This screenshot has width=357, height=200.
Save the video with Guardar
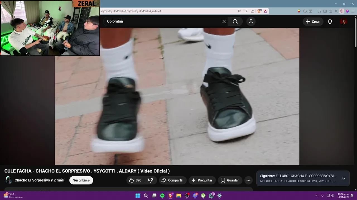click(x=230, y=180)
